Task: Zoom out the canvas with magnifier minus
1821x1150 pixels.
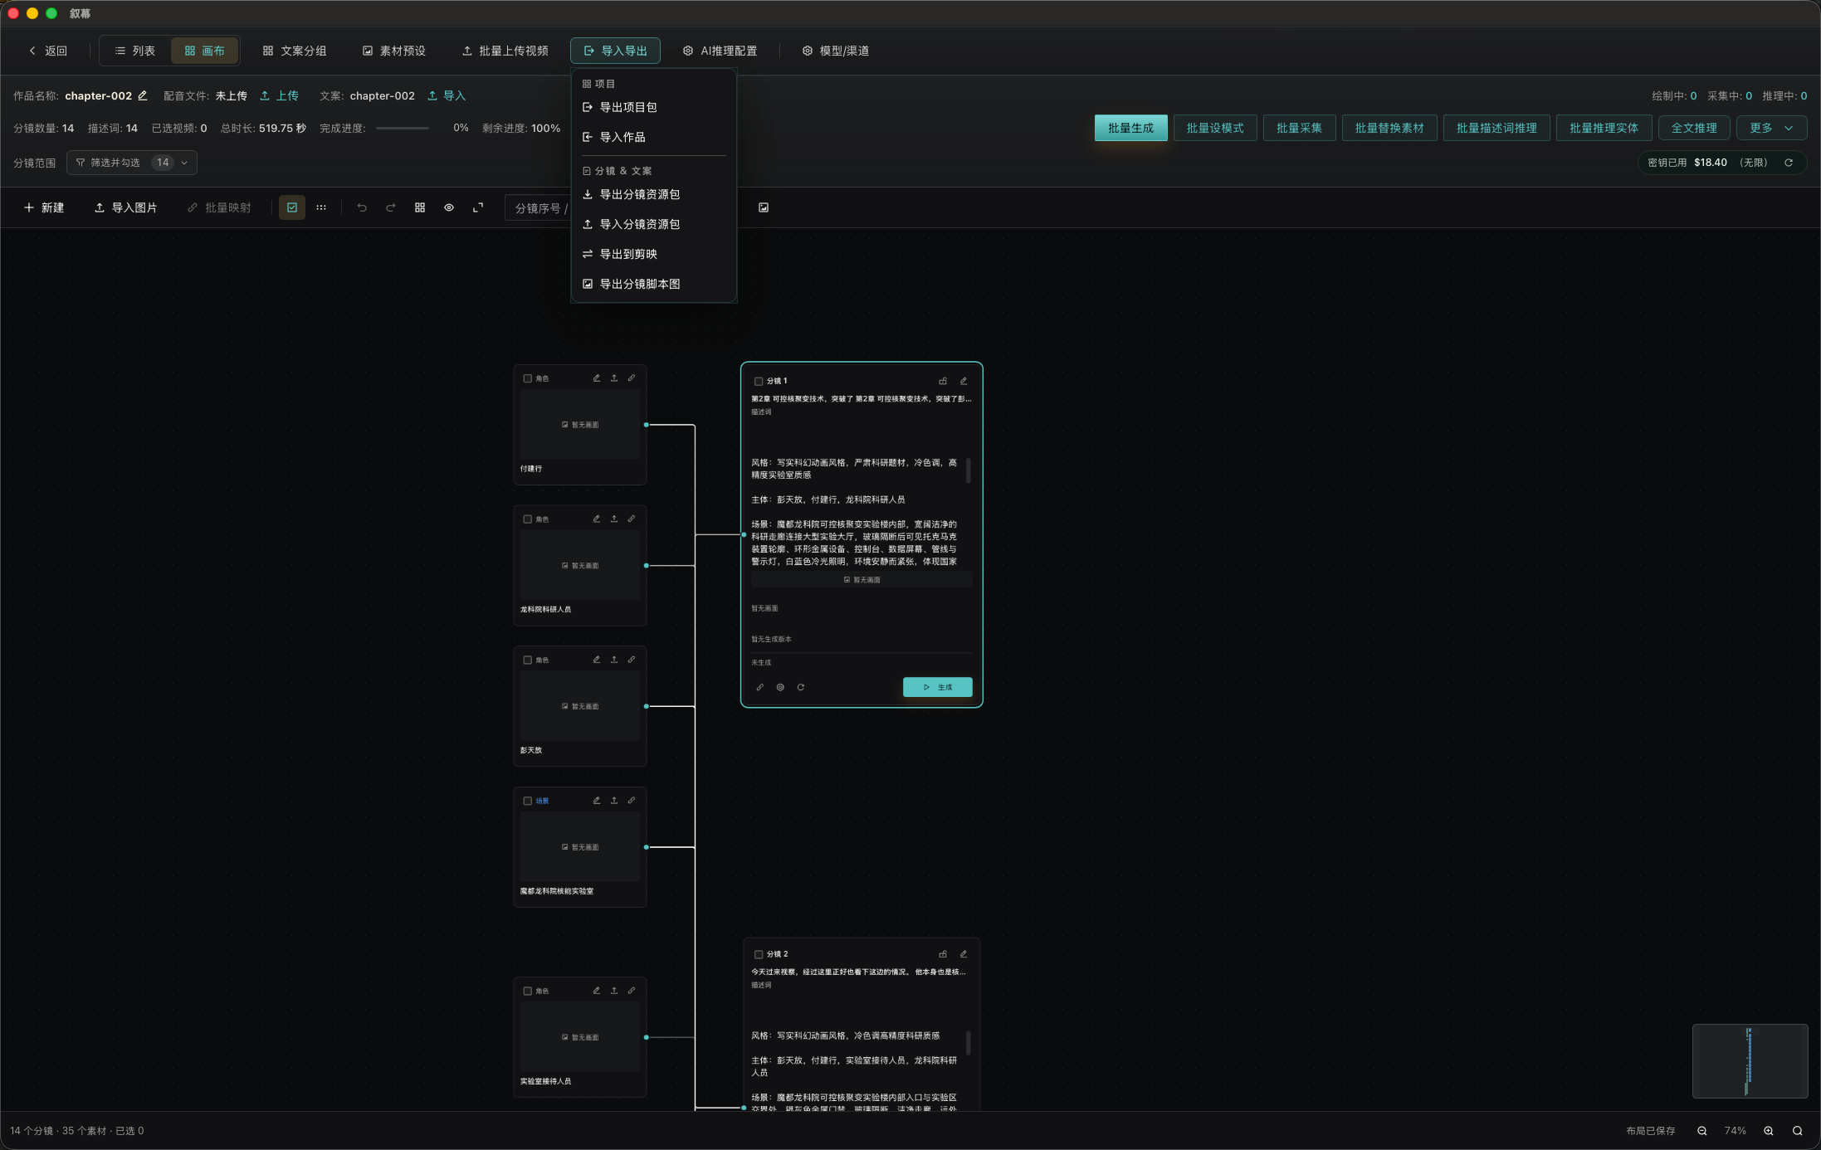Action: (x=1702, y=1131)
